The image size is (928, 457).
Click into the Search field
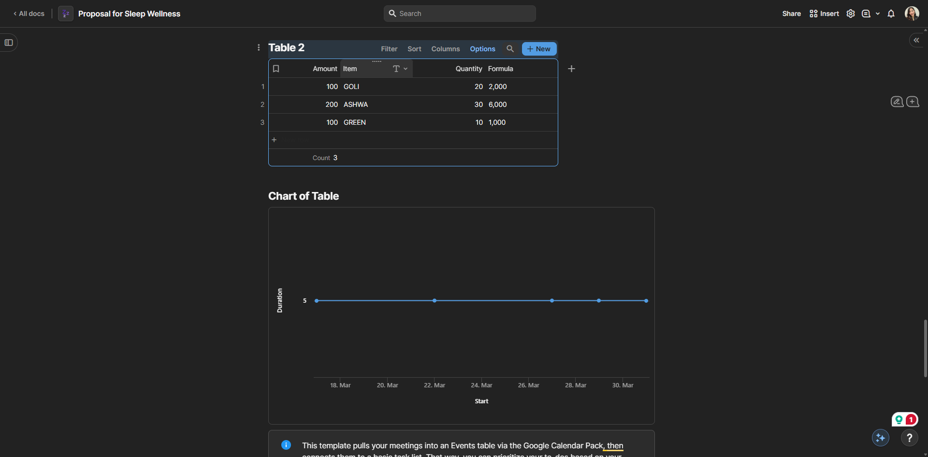(459, 14)
